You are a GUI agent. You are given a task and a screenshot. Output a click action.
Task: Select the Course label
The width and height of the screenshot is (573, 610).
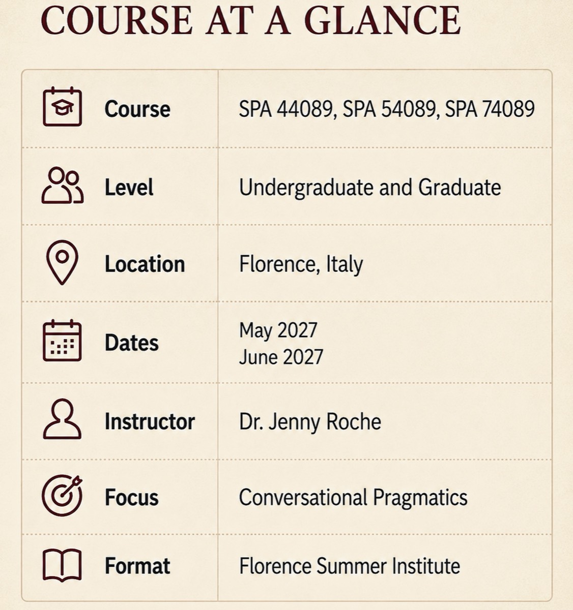137,109
